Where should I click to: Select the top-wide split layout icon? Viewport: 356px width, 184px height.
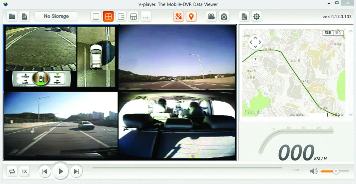133,17
